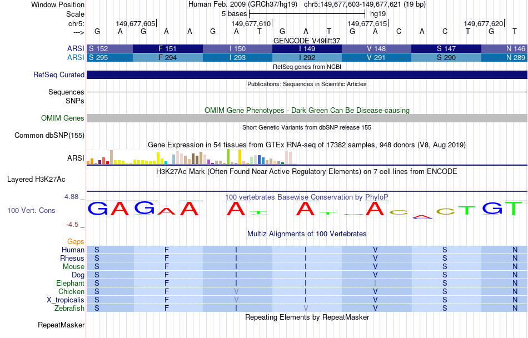Click the RepeatMasker track label

tap(61, 325)
